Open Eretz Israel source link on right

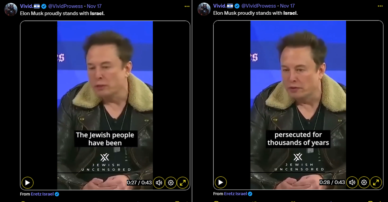235,194
